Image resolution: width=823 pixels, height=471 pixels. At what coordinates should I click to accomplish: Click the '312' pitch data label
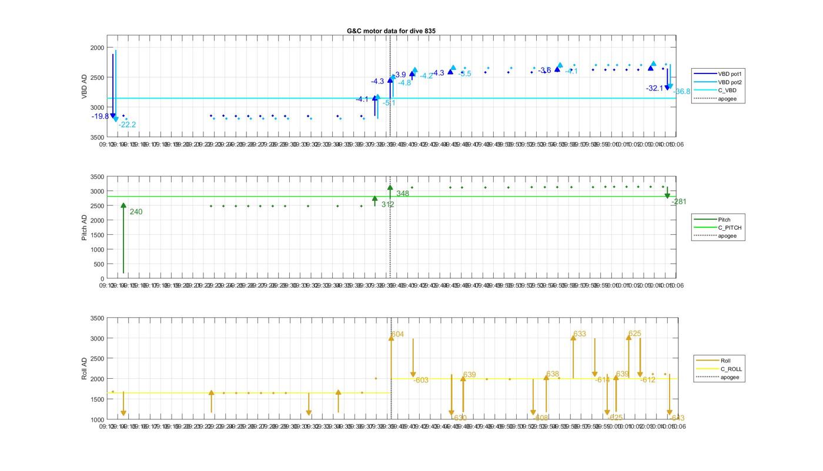click(387, 204)
